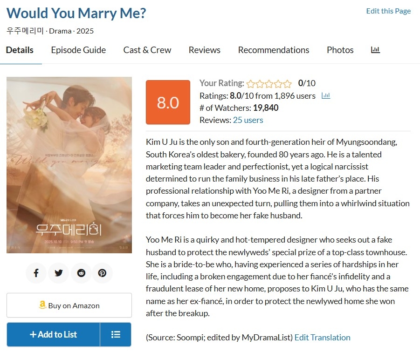The width and height of the screenshot is (420, 352).
Task: Open the list options menu icon
Action: pos(116,334)
